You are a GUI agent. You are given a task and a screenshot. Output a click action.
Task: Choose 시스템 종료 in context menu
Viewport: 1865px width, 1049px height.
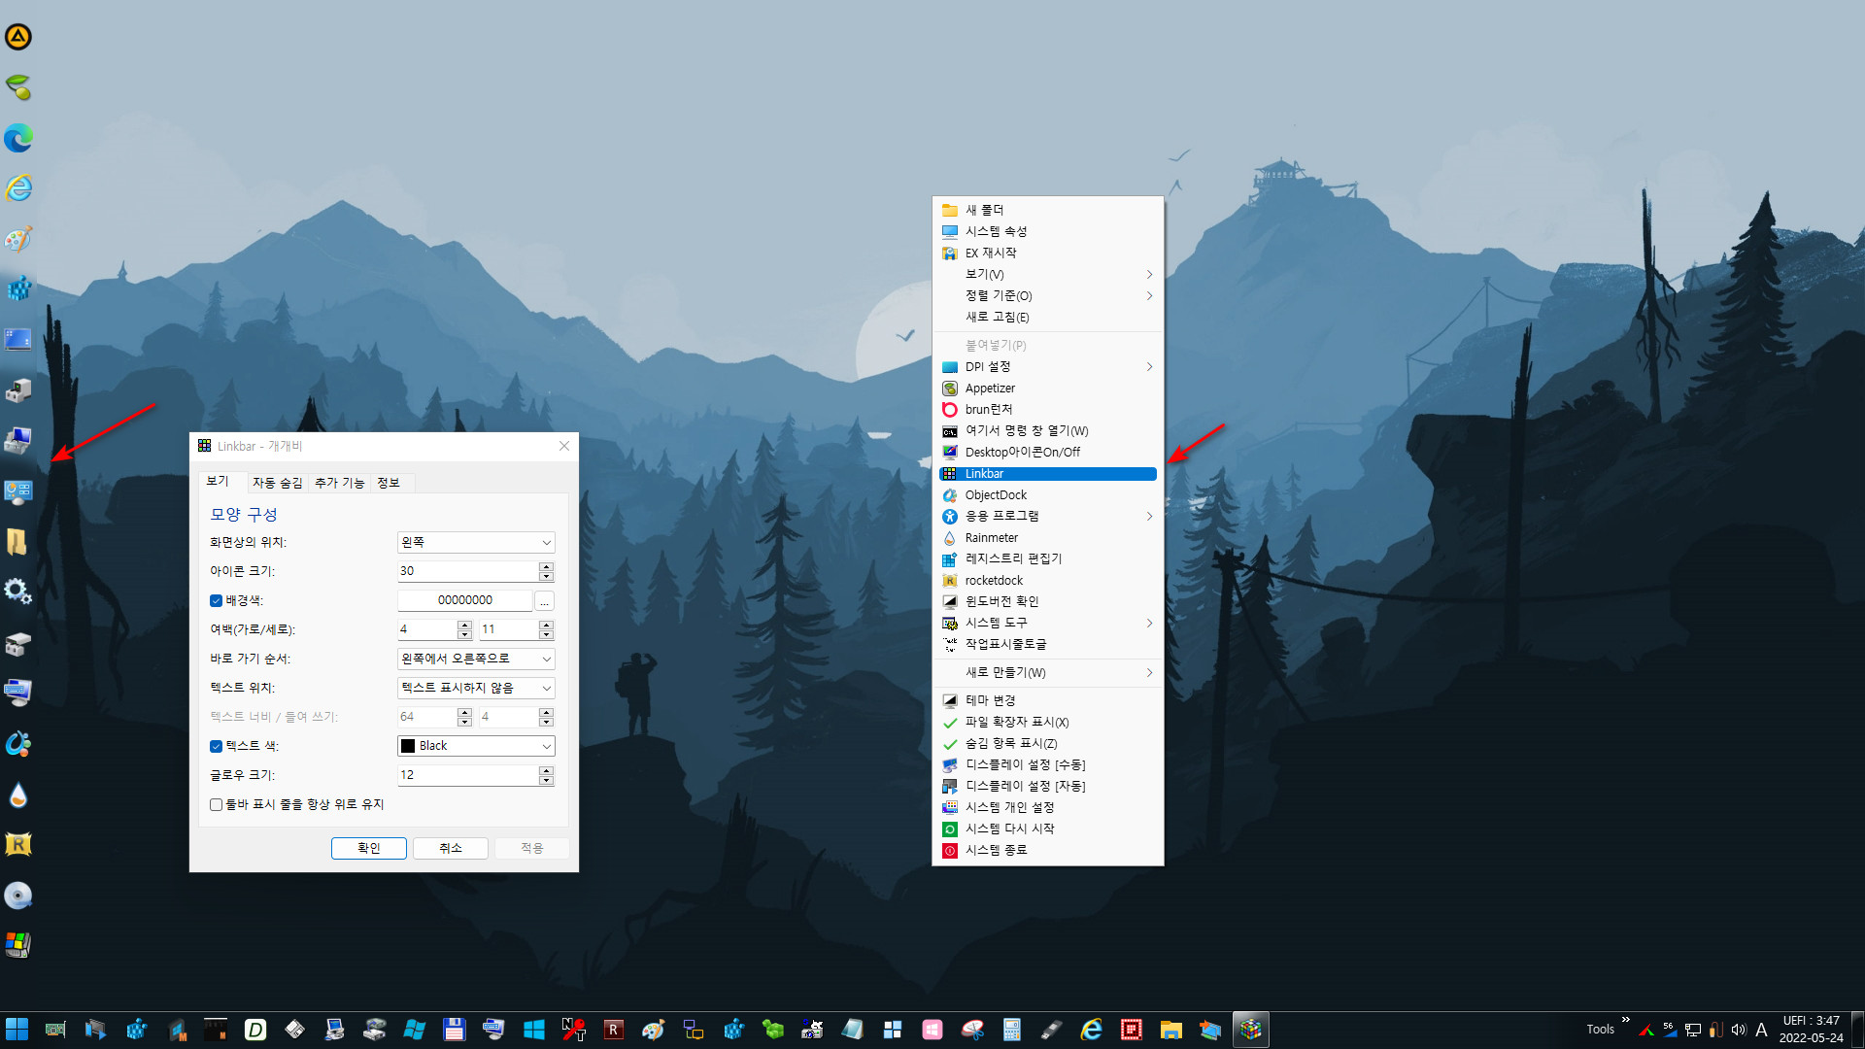pos(1047,850)
